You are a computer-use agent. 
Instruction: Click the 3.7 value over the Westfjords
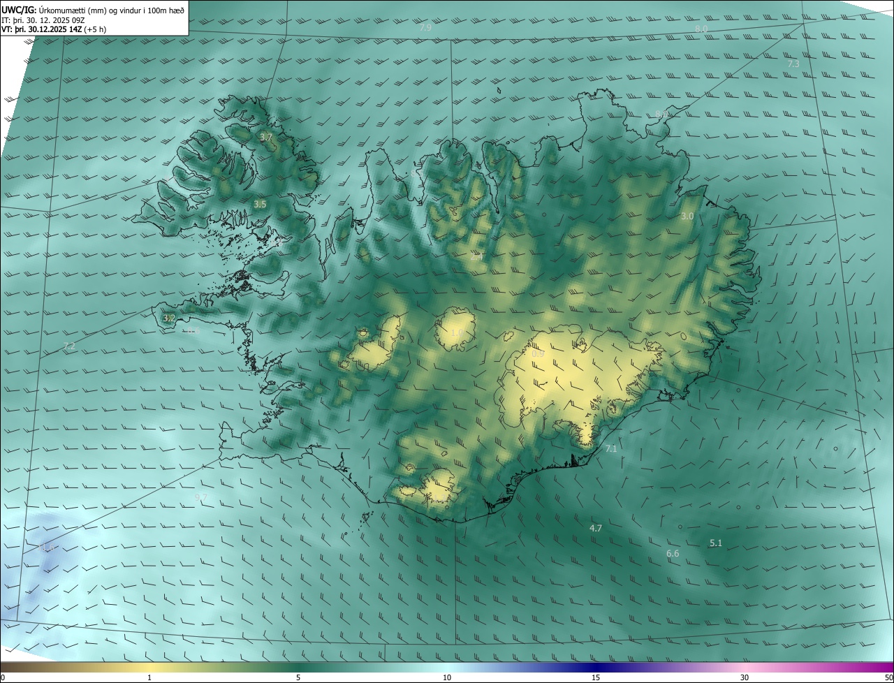pyautogui.click(x=266, y=138)
